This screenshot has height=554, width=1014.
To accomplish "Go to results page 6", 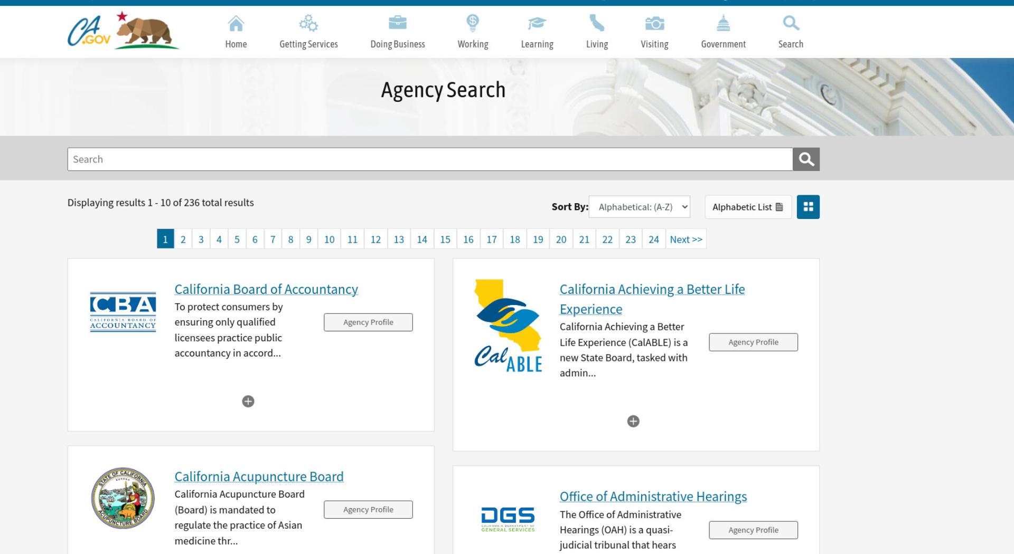I will 255,239.
